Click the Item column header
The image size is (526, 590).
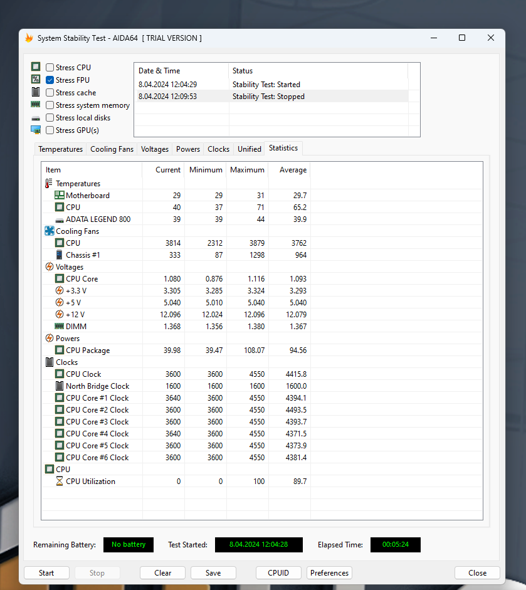pos(92,170)
